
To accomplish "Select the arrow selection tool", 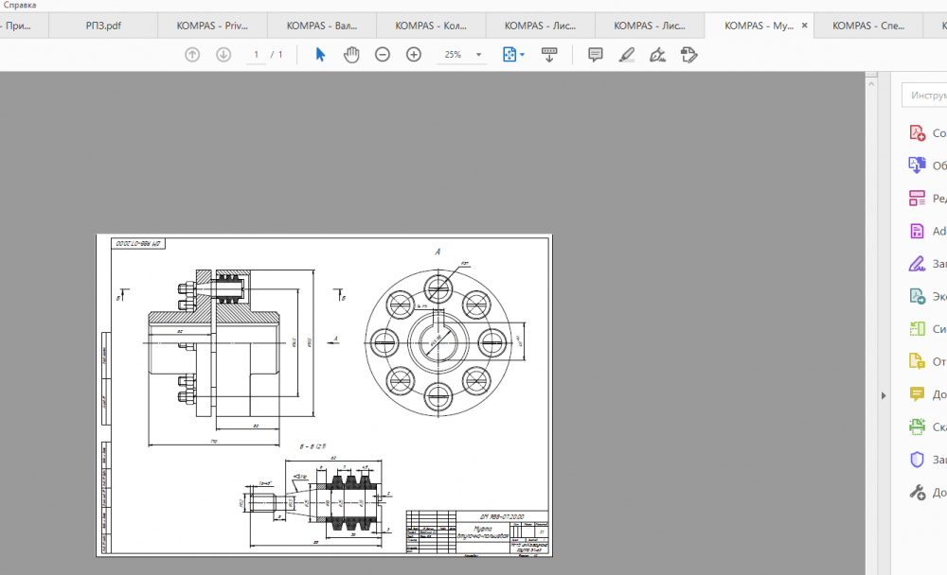I will pyautogui.click(x=320, y=55).
